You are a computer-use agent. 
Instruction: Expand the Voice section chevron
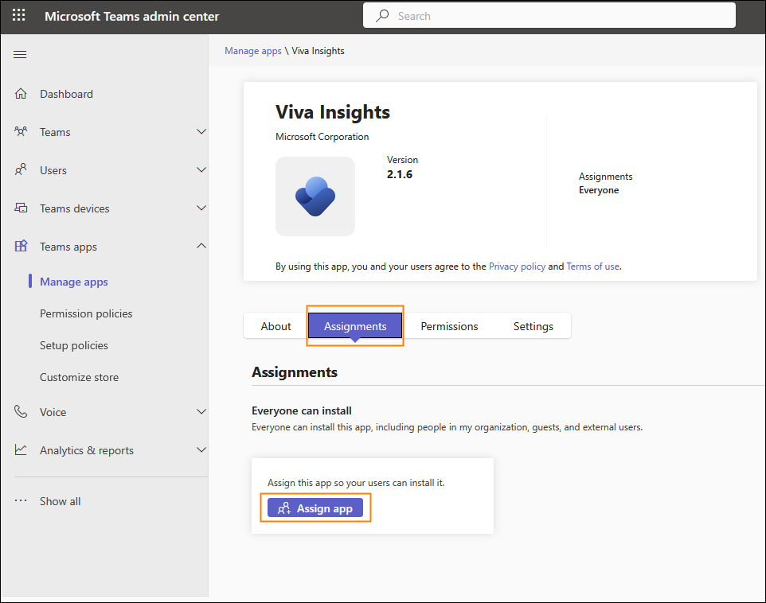pyautogui.click(x=201, y=411)
